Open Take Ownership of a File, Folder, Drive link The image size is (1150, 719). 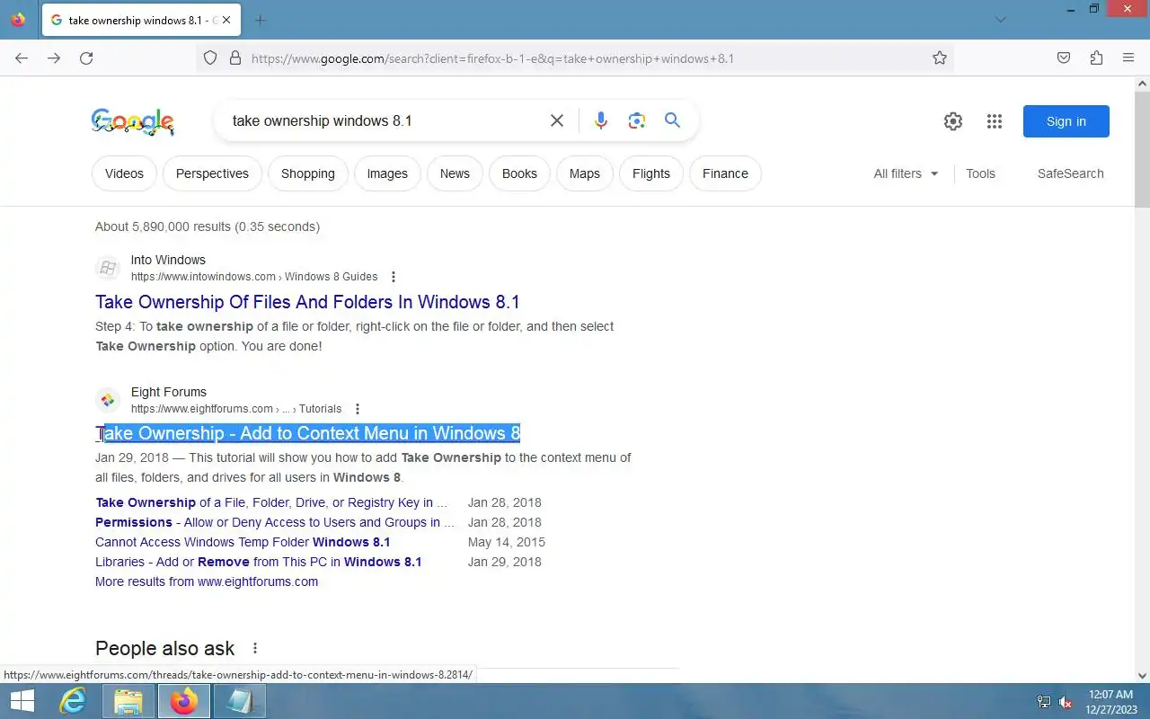[271, 502]
